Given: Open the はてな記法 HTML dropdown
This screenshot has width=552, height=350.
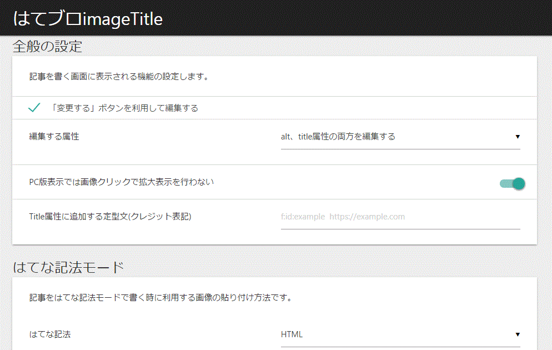Looking at the screenshot, I should [400, 335].
